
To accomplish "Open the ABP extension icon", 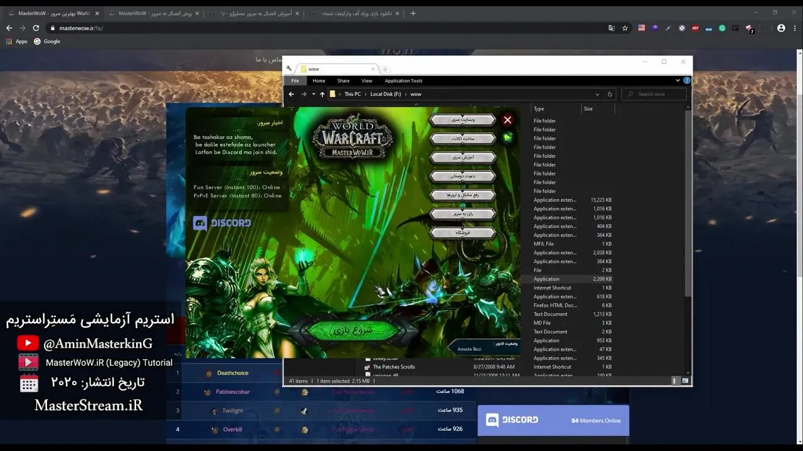I will tap(695, 28).
